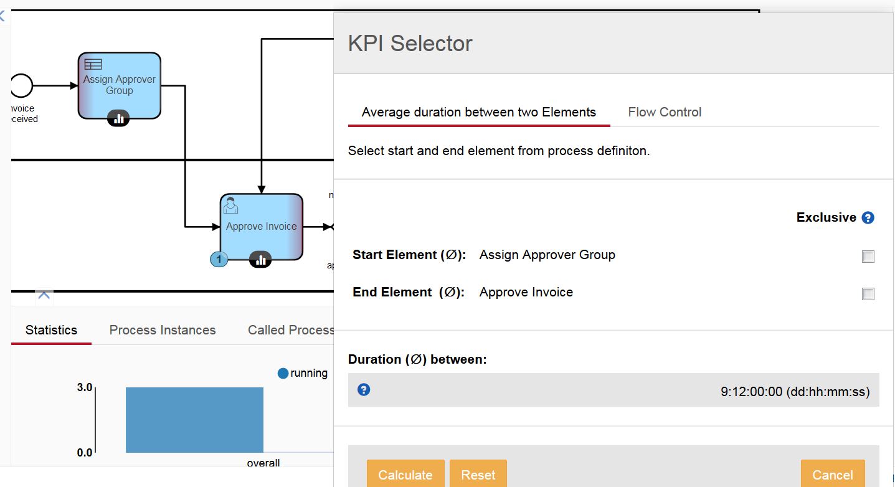Viewport: 895px width, 487px height.
Task: Click the Calculate button
Action: pyautogui.click(x=405, y=475)
